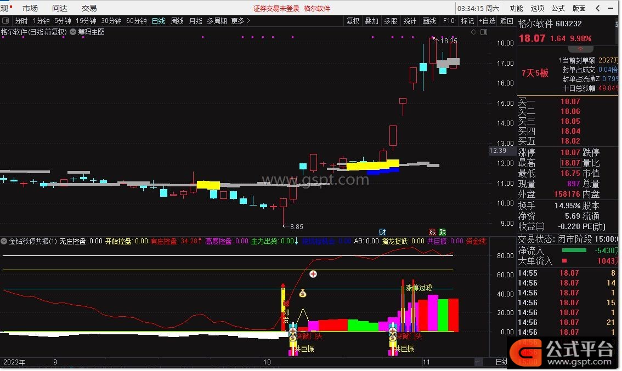The image size is (622, 371).
Task: Switch to 15分钟 period
Action: click(x=86, y=21)
